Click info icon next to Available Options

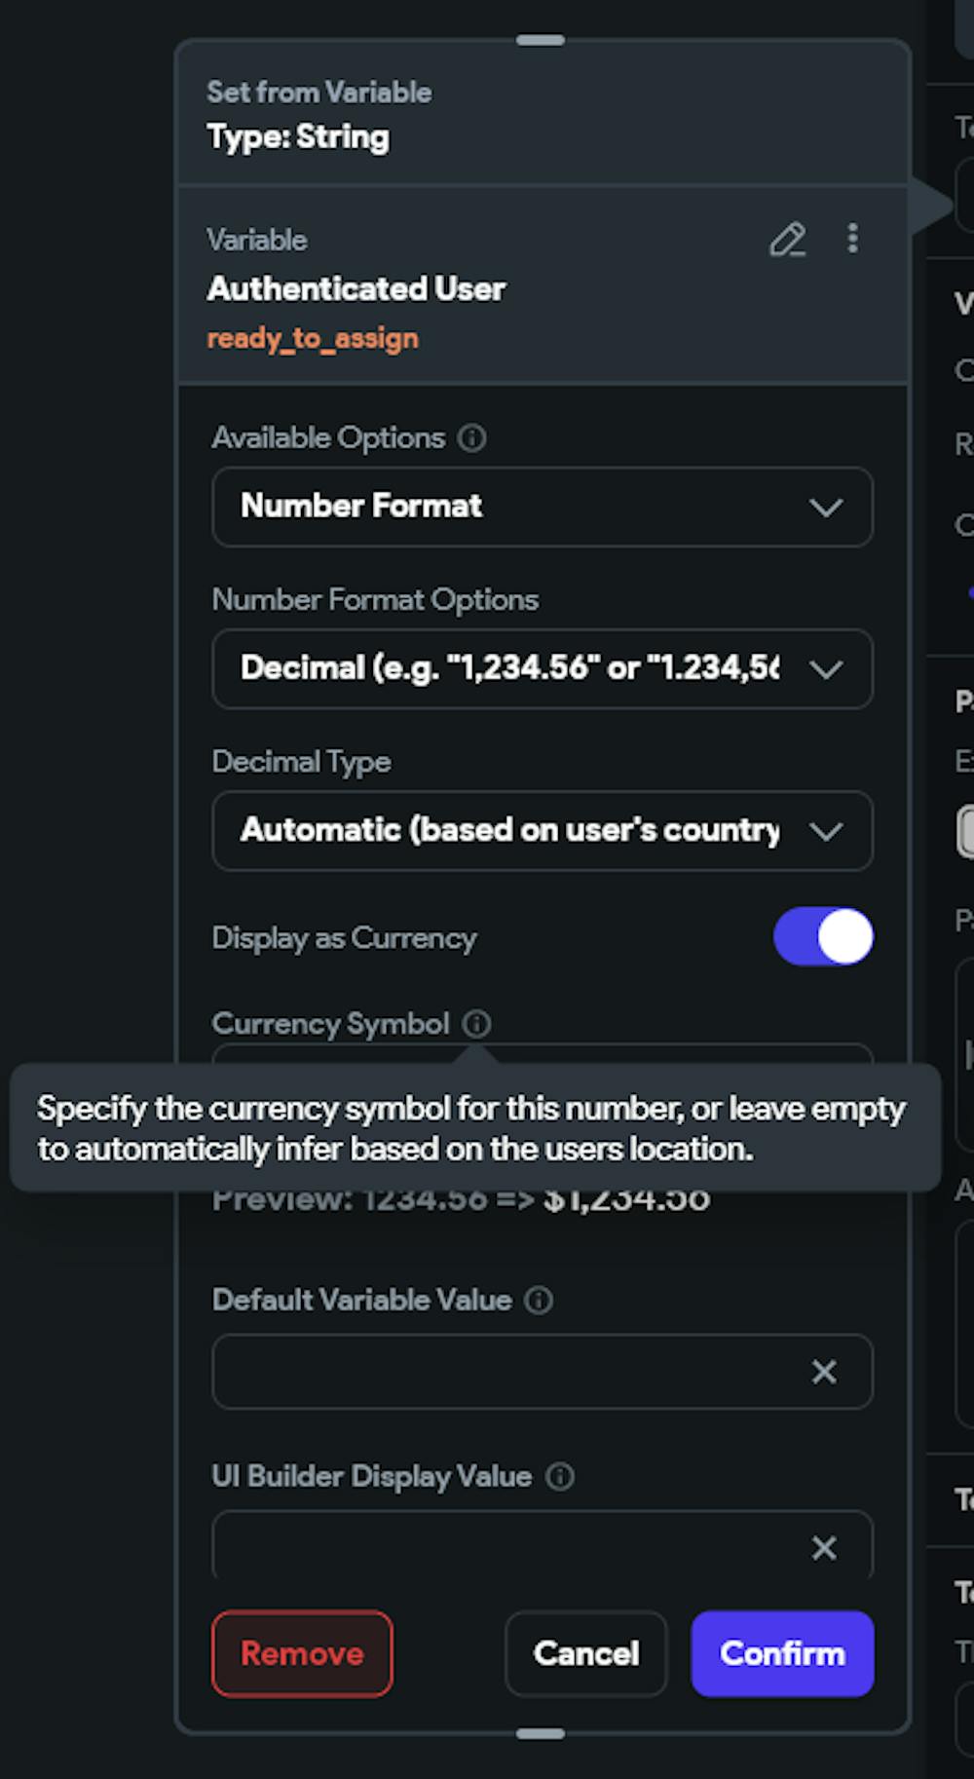tap(472, 438)
